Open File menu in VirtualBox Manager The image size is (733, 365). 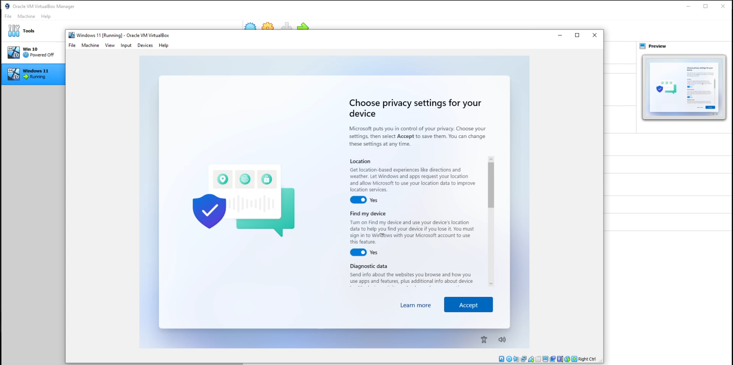pyautogui.click(x=8, y=16)
